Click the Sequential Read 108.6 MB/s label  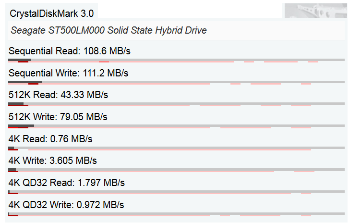[70, 51]
